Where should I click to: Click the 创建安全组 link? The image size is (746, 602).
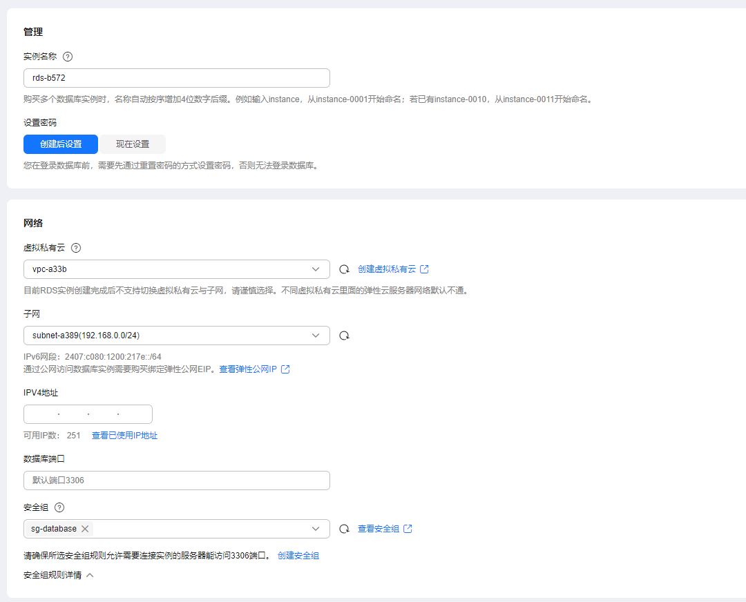click(x=298, y=556)
